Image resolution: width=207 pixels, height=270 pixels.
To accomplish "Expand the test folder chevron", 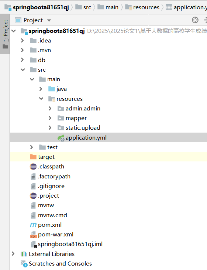I will [x=31, y=147].
